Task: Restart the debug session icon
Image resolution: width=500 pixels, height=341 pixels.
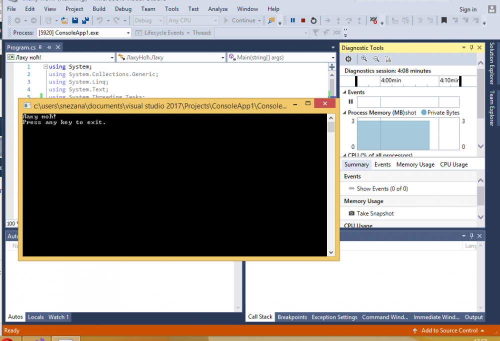Action: pyautogui.click(x=314, y=20)
